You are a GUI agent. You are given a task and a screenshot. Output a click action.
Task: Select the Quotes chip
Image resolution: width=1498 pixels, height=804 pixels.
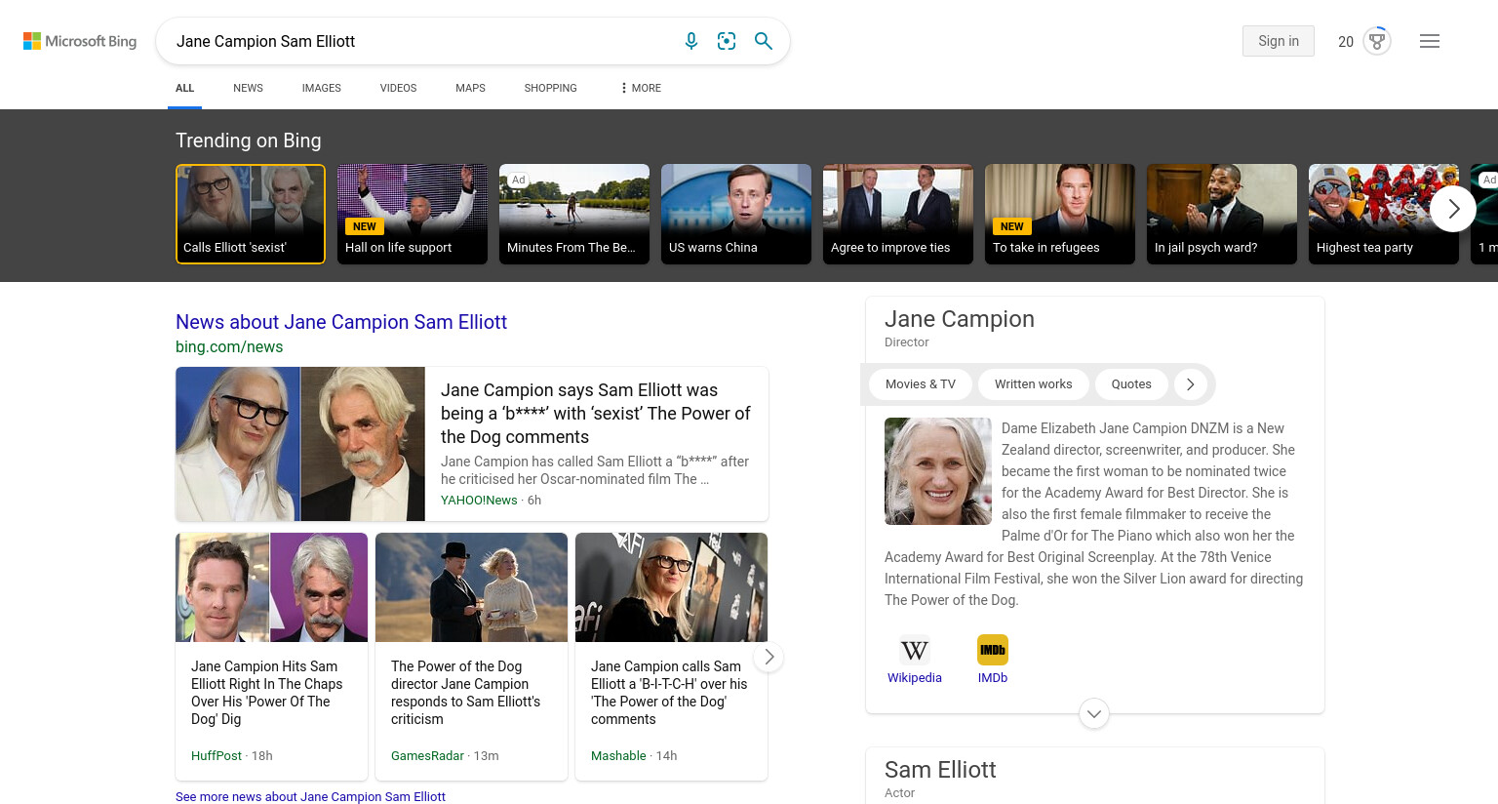tap(1131, 384)
